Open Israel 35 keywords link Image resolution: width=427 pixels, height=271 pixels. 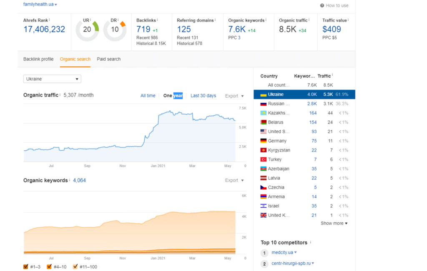(x=314, y=206)
